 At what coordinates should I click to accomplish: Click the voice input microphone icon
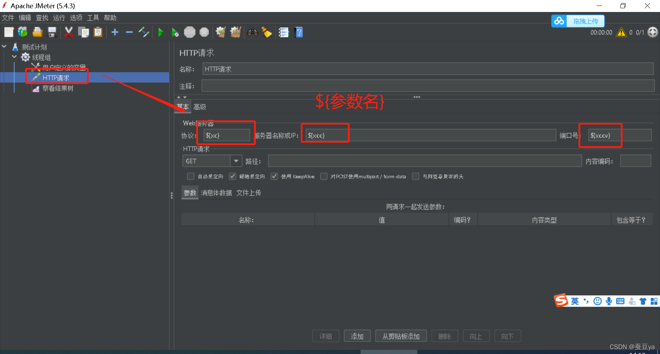click(609, 301)
